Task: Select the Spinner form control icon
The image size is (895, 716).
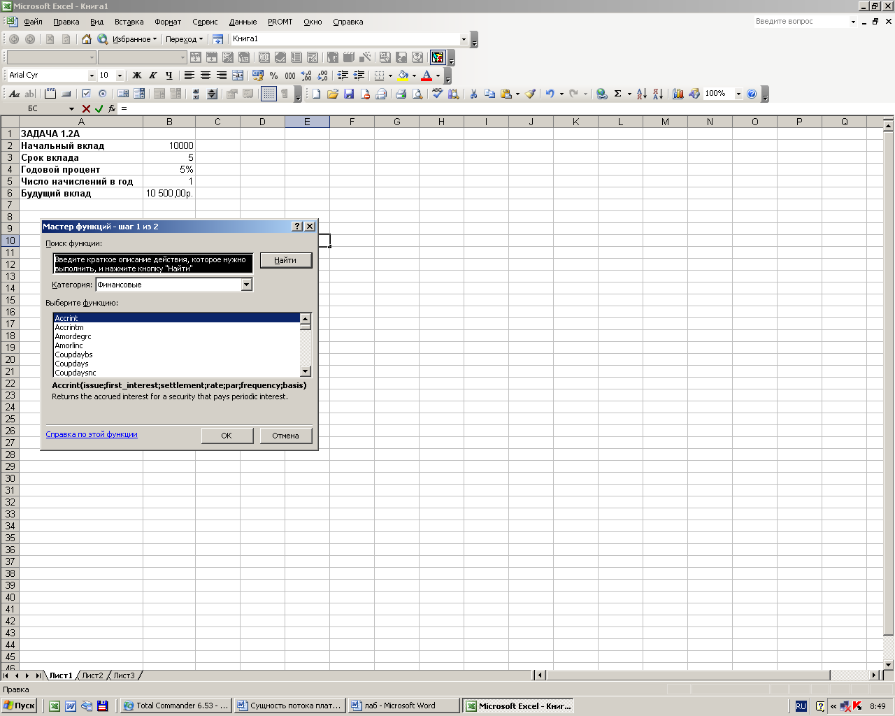Action: [212, 94]
